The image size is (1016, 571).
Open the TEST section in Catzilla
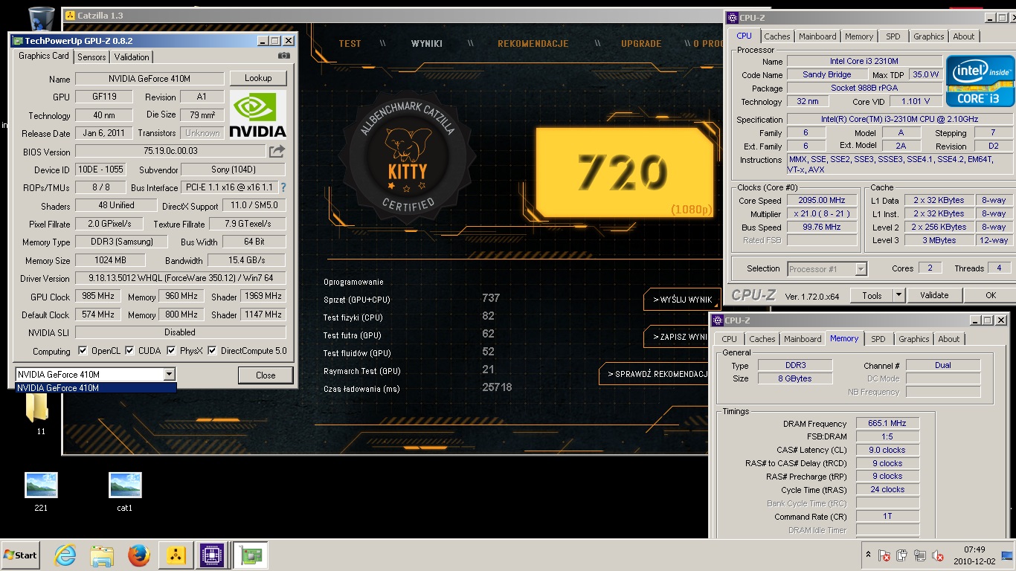pos(350,43)
